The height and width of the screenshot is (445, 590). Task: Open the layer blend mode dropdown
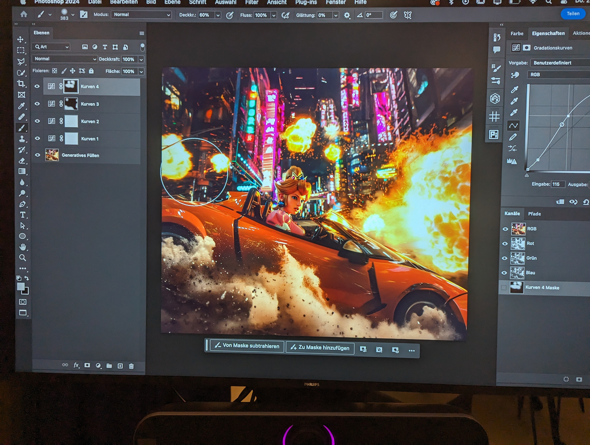click(64, 59)
